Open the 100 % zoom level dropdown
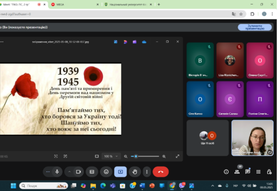The image size is (277, 191). click(109, 156)
